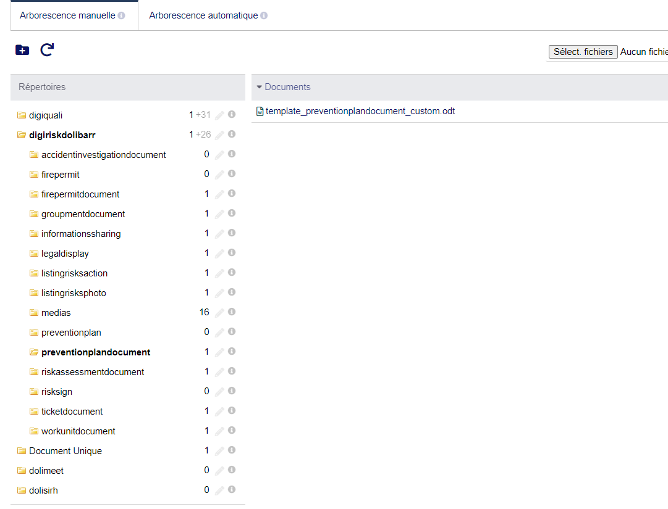Click the edit pencil icon for firepermit
This screenshot has height=509, width=668.
click(219, 174)
